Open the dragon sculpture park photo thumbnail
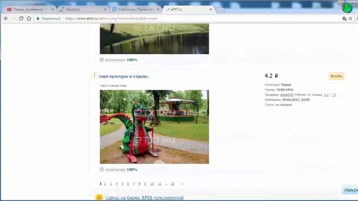Screen dimensions: 358x201 click(x=154, y=127)
